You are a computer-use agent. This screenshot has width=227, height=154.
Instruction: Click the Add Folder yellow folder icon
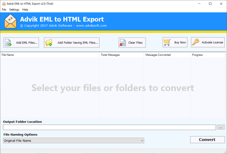click(x=49, y=43)
